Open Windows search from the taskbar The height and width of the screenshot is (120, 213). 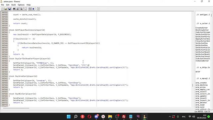pos(76,117)
